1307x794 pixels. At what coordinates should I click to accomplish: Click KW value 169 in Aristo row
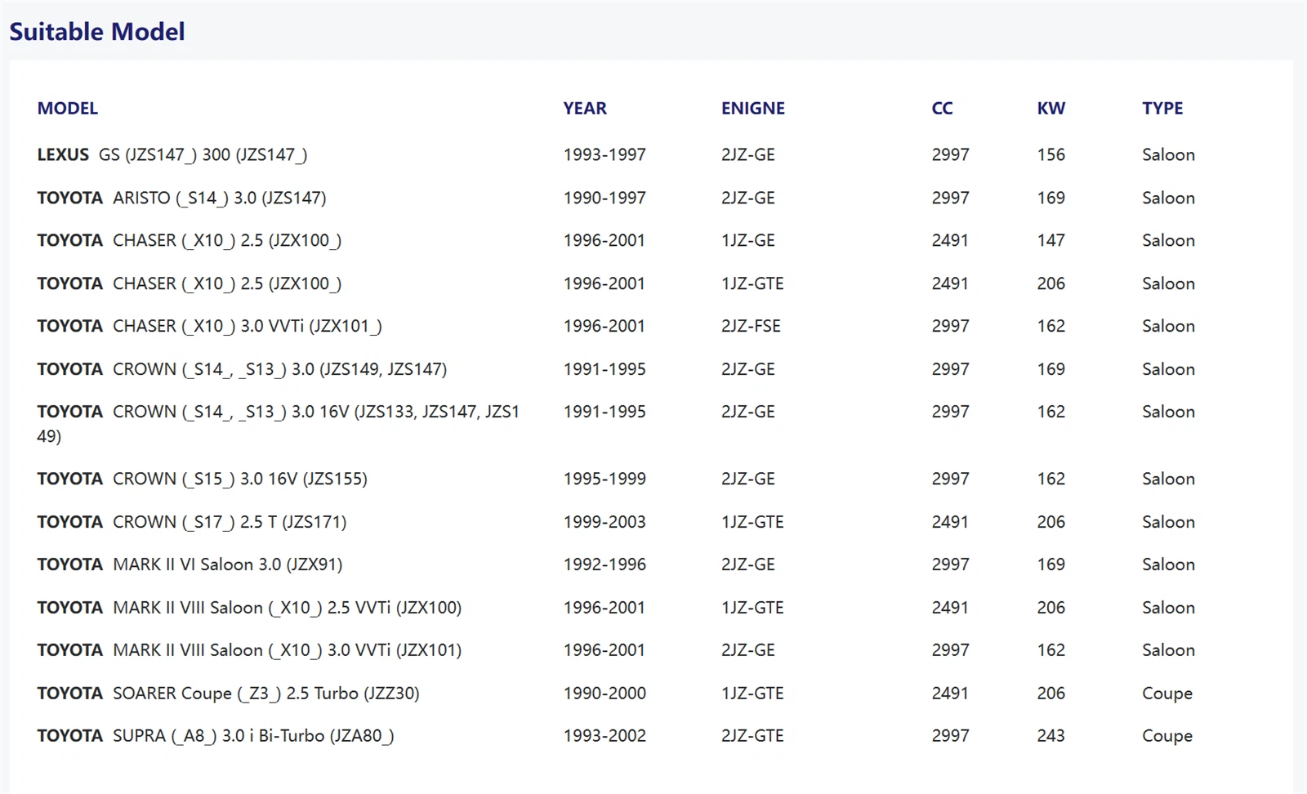[x=1051, y=198]
